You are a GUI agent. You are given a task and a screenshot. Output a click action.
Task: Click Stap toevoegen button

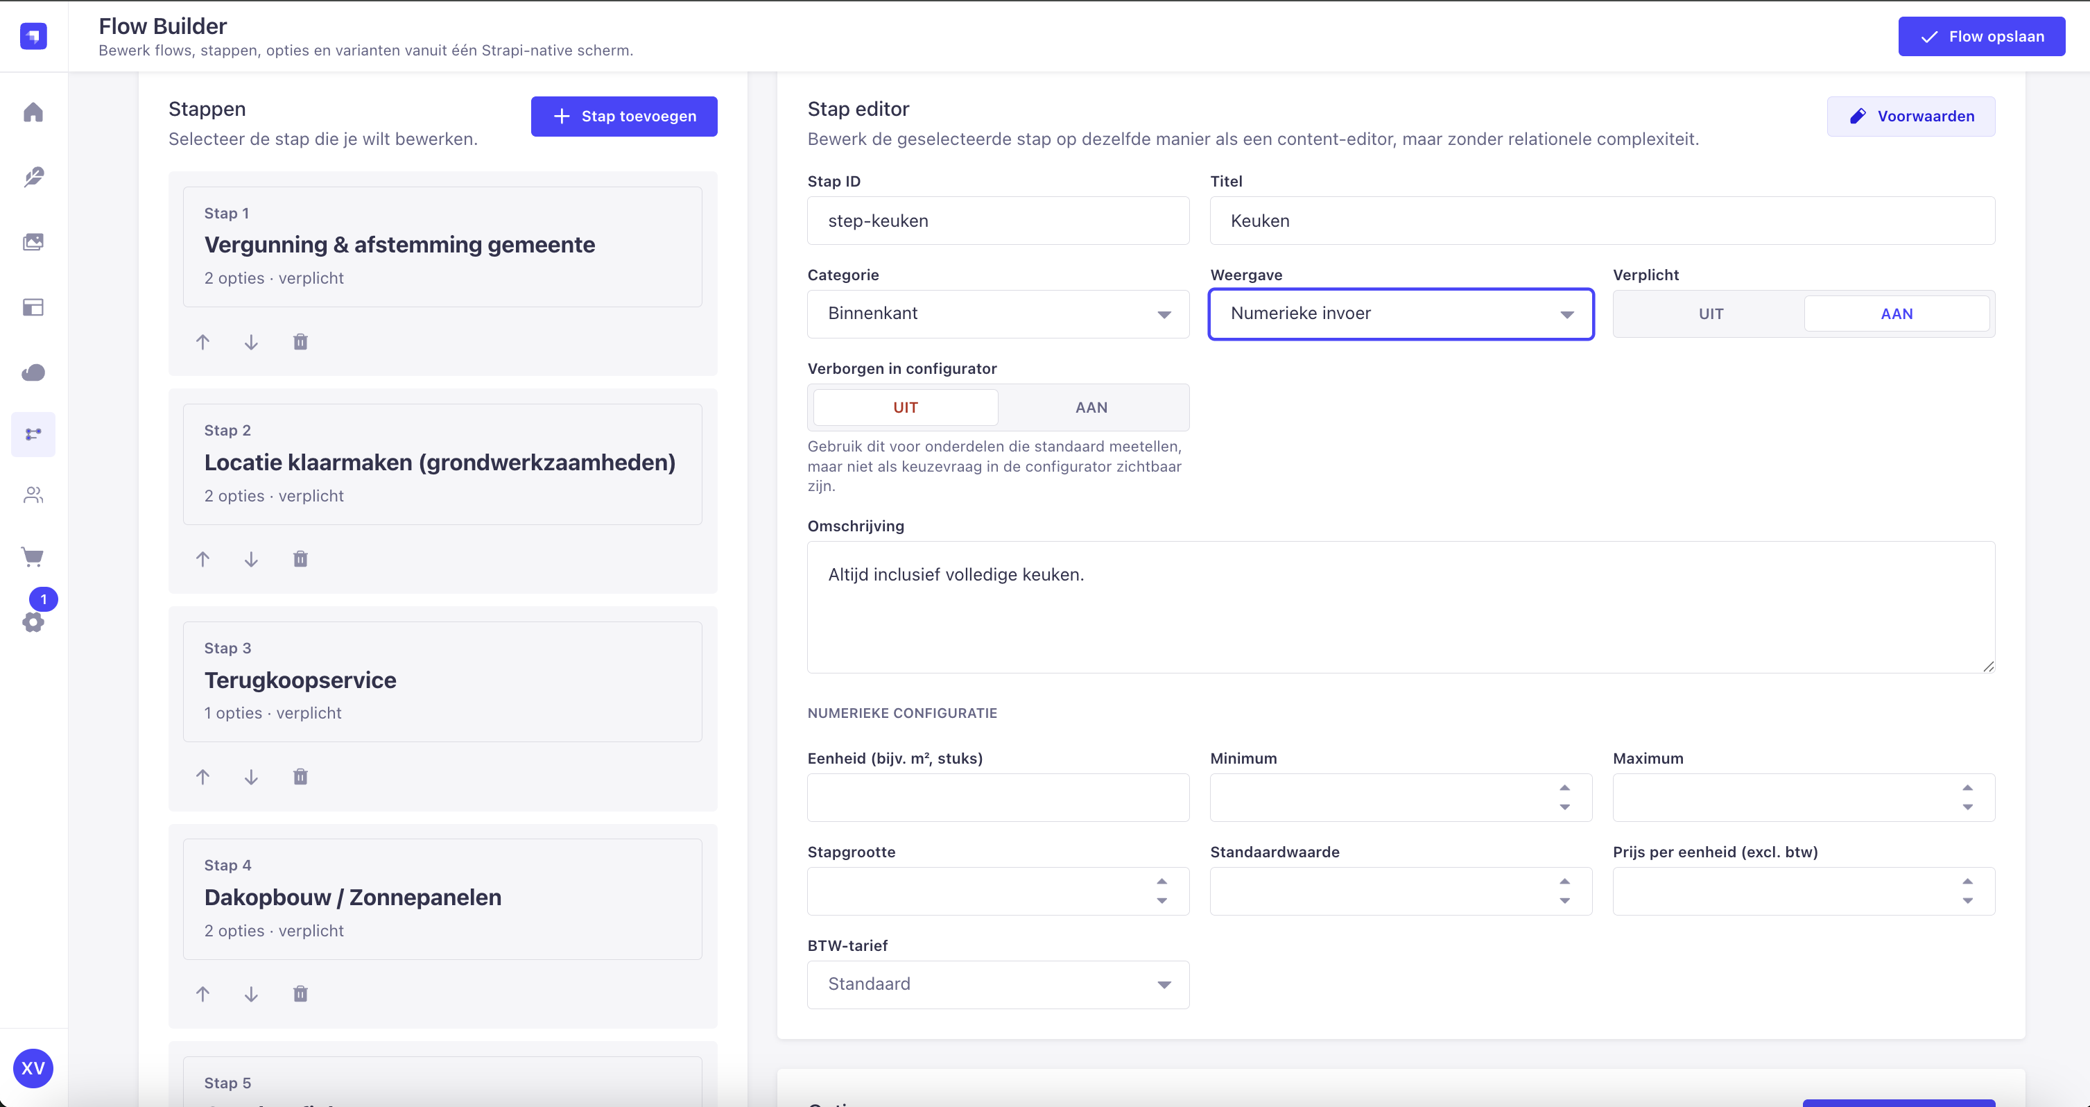pos(624,116)
